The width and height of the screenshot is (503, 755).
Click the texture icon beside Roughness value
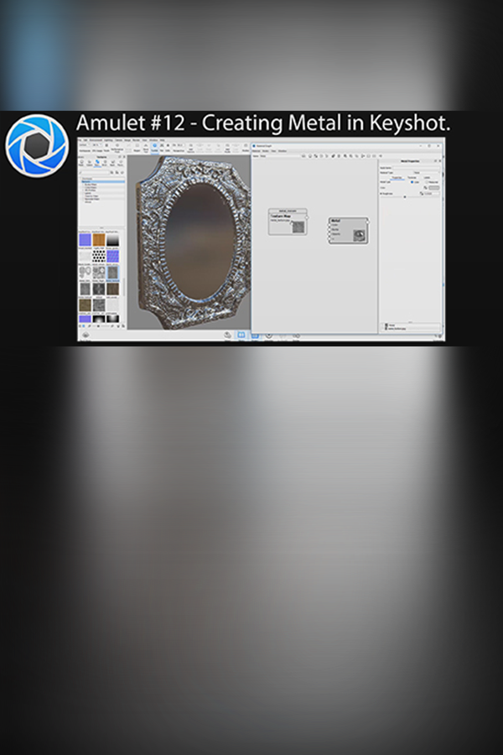[422, 194]
